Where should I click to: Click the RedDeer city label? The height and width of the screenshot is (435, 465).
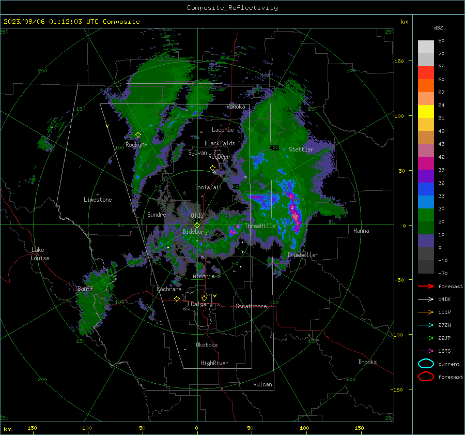pos(219,157)
